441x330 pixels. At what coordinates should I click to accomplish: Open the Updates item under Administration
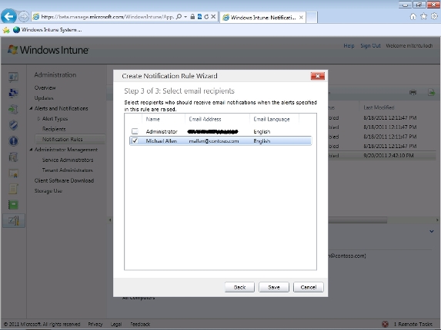click(x=44, y=98)
